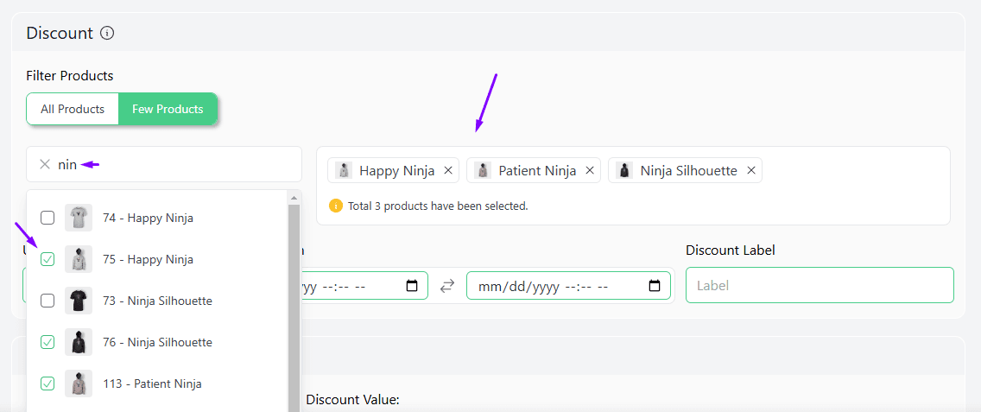
Task: Open calendar picker in the right date field
Action: 655,286
